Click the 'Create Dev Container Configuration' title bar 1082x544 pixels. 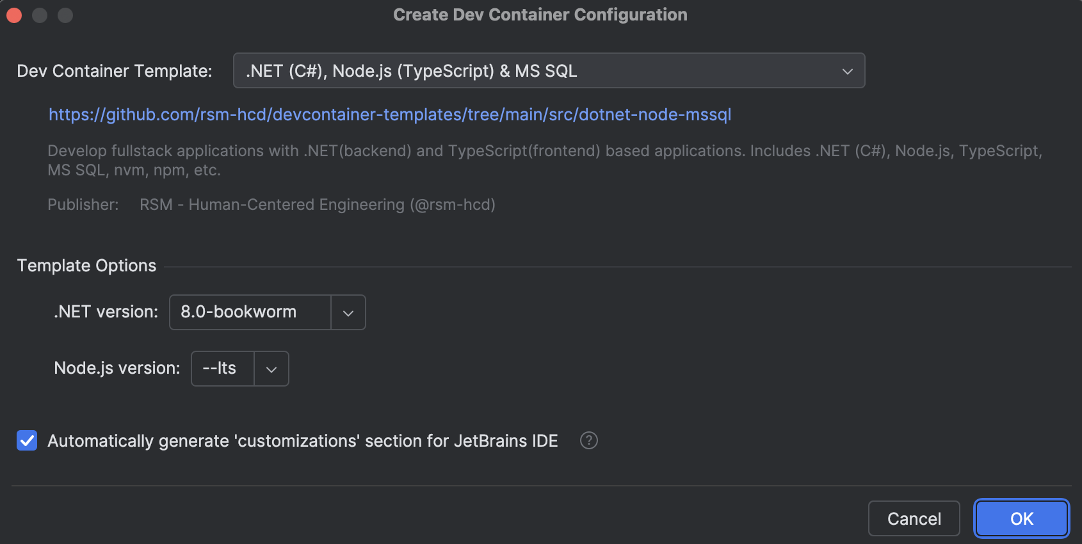point(540,15)
